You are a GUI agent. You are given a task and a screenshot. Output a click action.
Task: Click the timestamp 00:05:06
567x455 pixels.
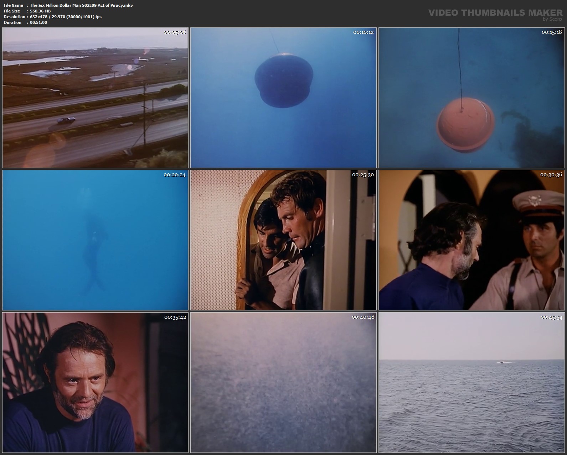(175, 32)
